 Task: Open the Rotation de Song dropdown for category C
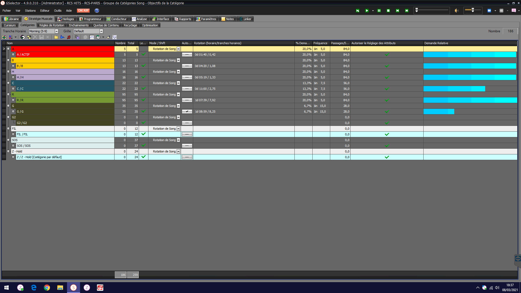pyautogui.click(x=178, y=83)
